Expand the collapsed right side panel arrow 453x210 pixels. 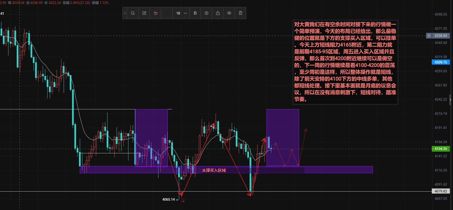[x=450, y=100]
